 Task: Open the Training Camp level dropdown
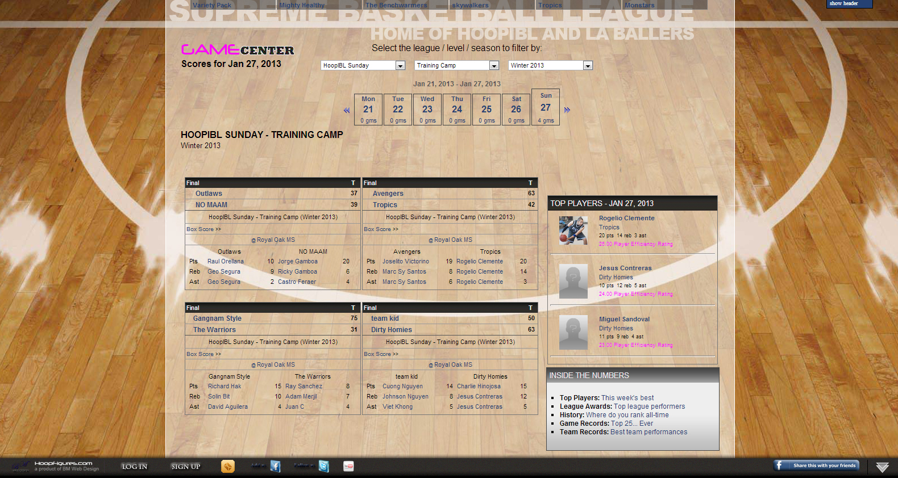[x=494, y=66]
